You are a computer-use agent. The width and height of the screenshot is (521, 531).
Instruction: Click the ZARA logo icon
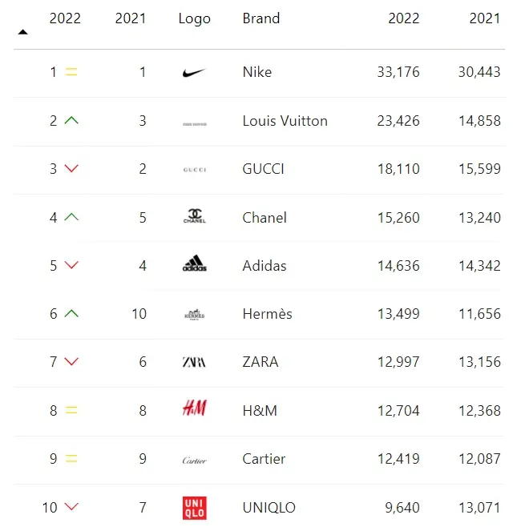click(x=194, y=362)
